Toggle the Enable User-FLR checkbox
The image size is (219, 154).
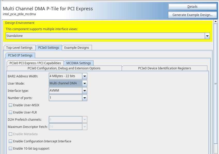(11, 112)
